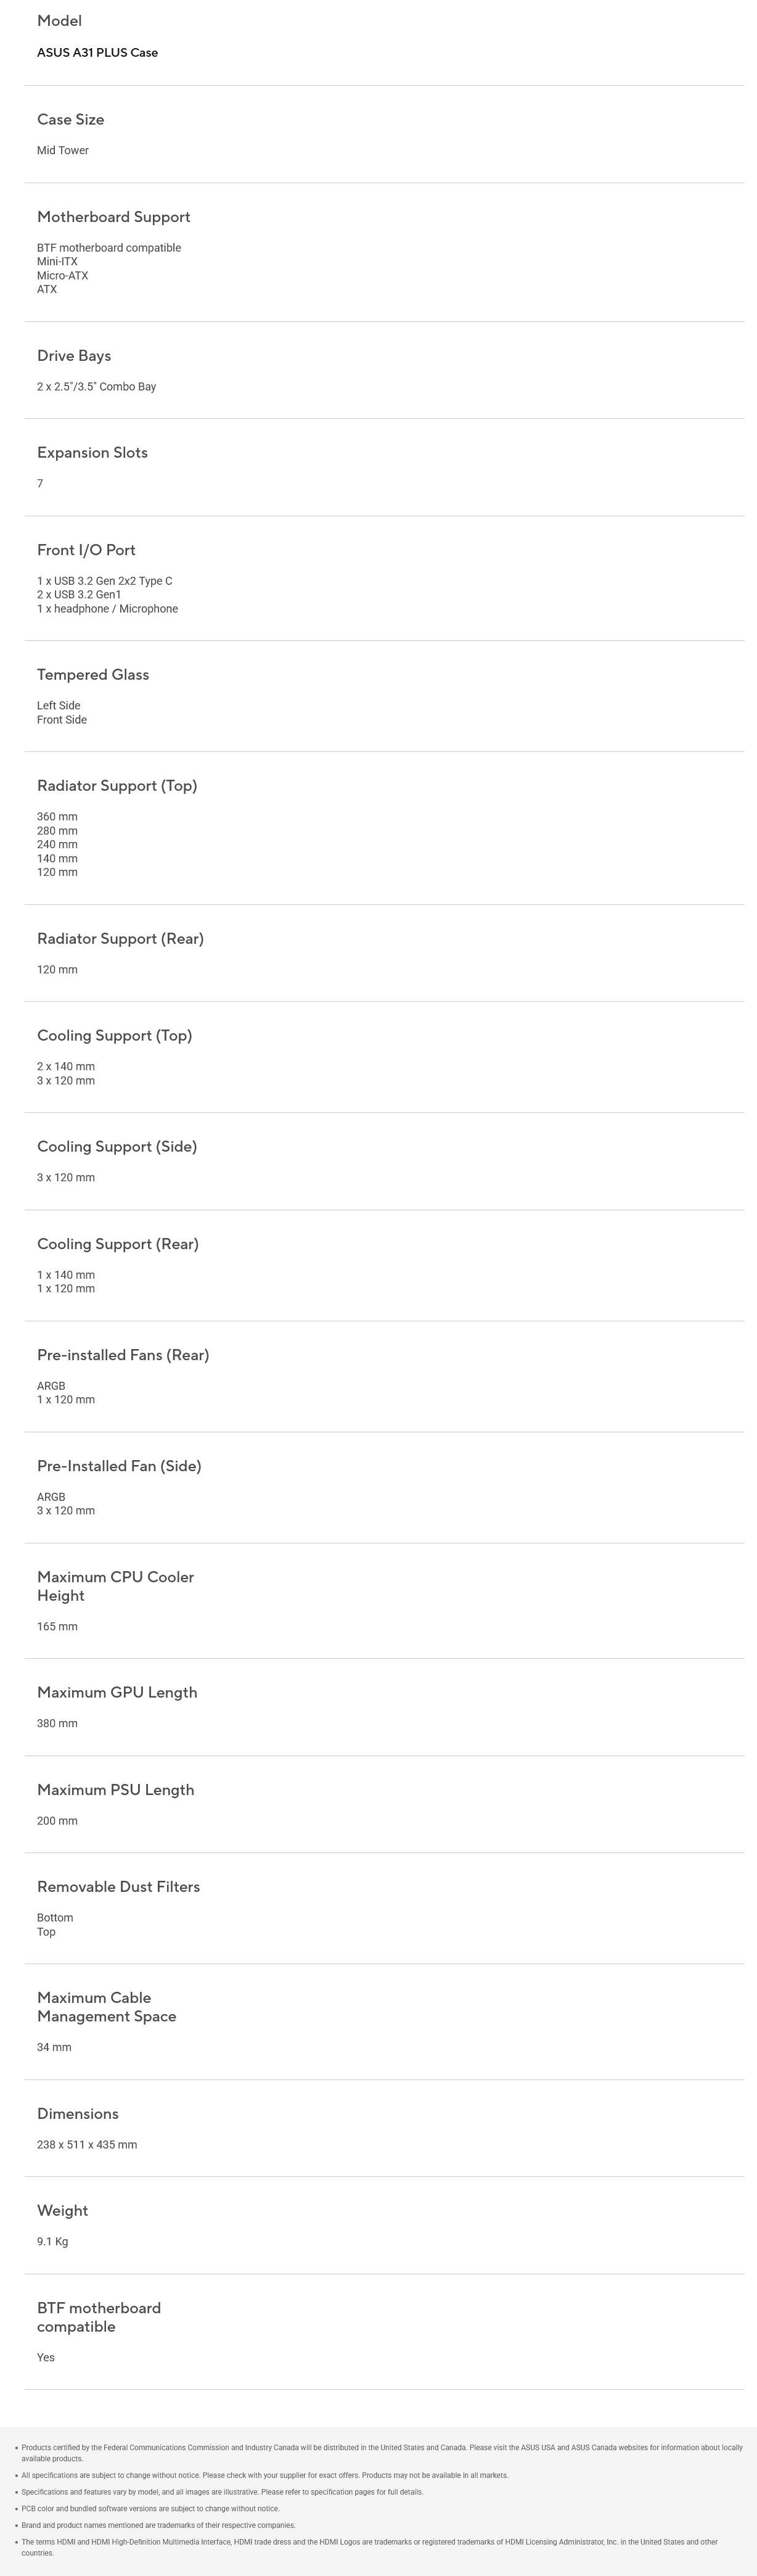Select the BTF motherboard compatible entry
Screen dimensions: 757x2576
tap(109, 248)
